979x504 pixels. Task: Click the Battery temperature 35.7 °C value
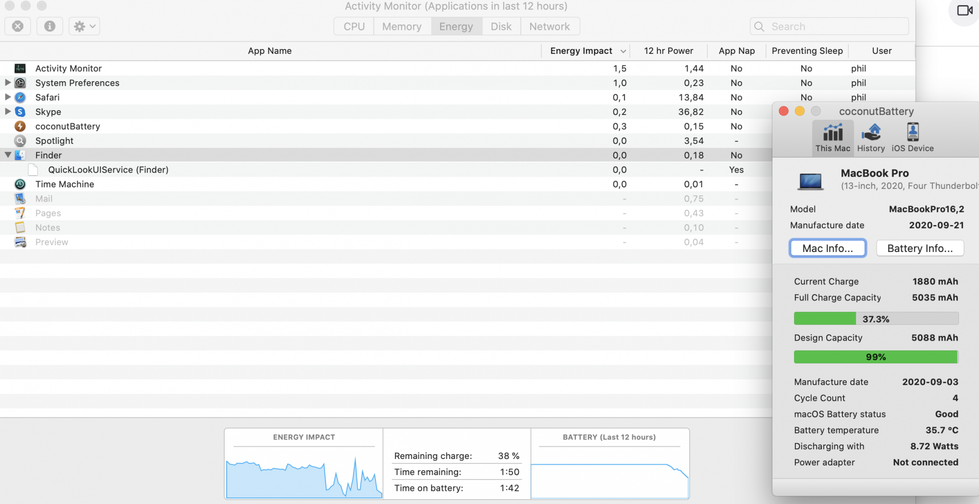[x=942, y=430]
